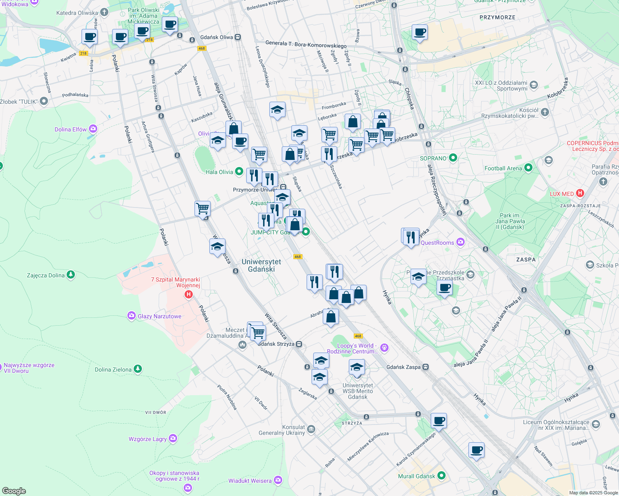
Task: Click the VII DWÓR district label
Action: [x=156, y=412]
